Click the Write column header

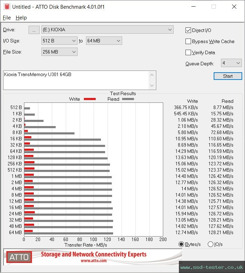(192, 101)
